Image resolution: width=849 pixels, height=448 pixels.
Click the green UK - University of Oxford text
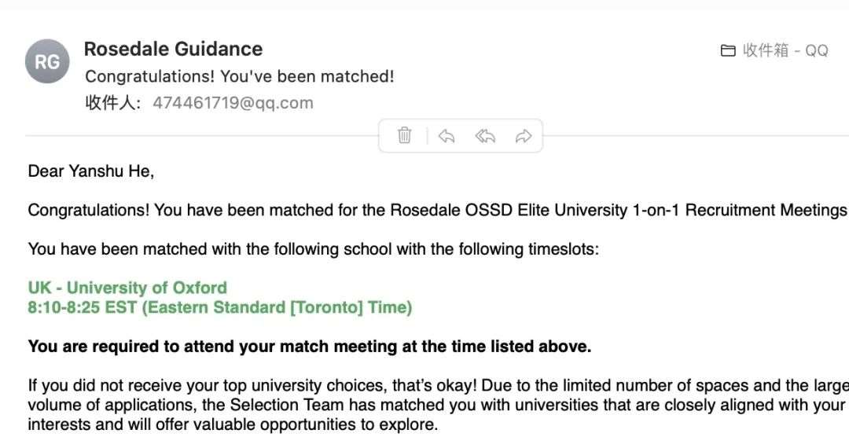click(x=128, y=288)
